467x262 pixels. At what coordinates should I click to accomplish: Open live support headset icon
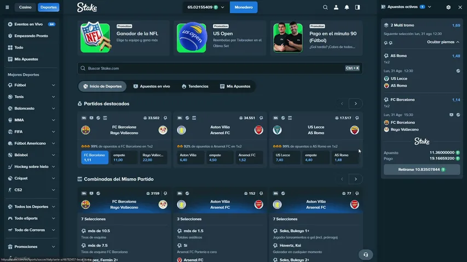point(366,254)
